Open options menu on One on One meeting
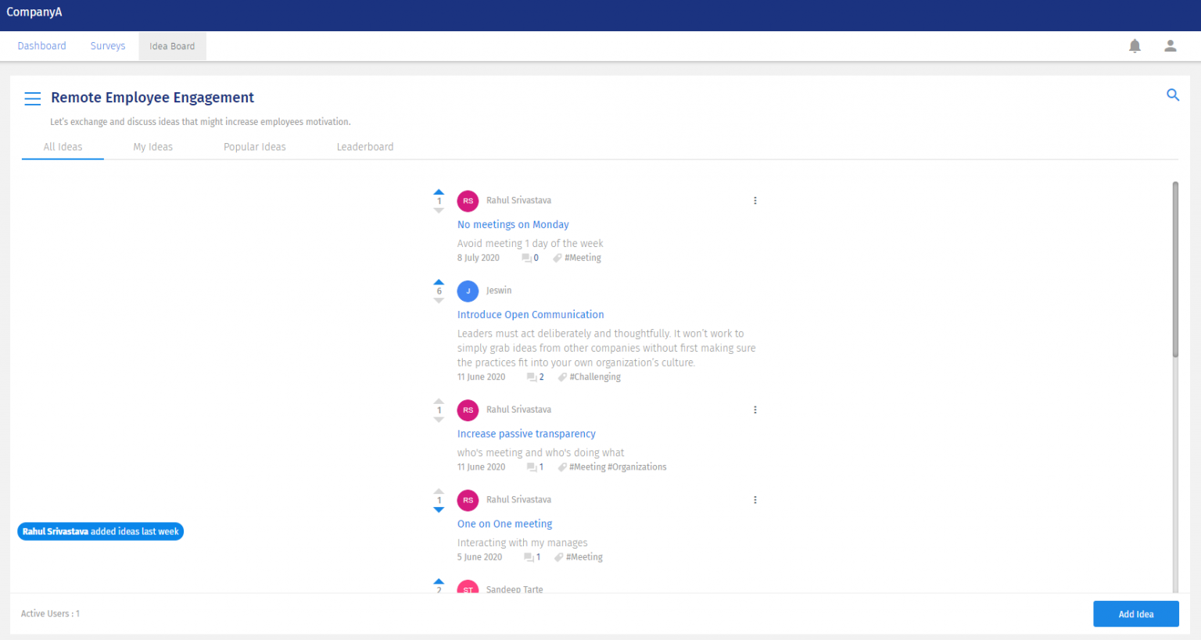 [755, 499]
